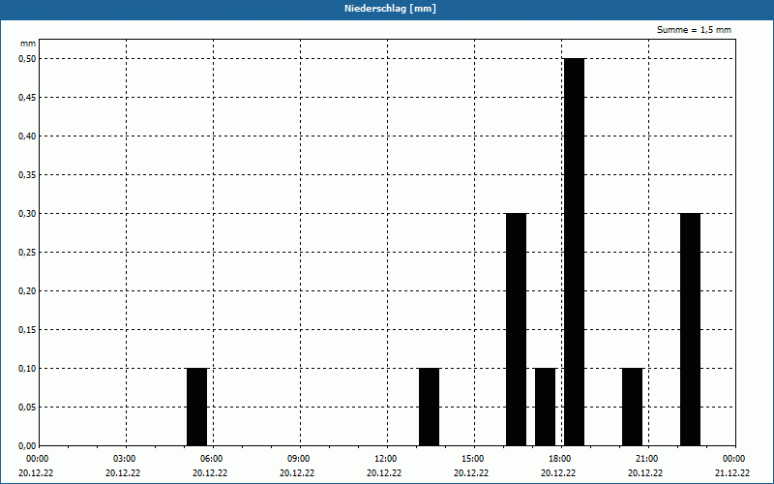Click the 0,50 y-axis value
This screenshot has height=484, width=774.
27,59
